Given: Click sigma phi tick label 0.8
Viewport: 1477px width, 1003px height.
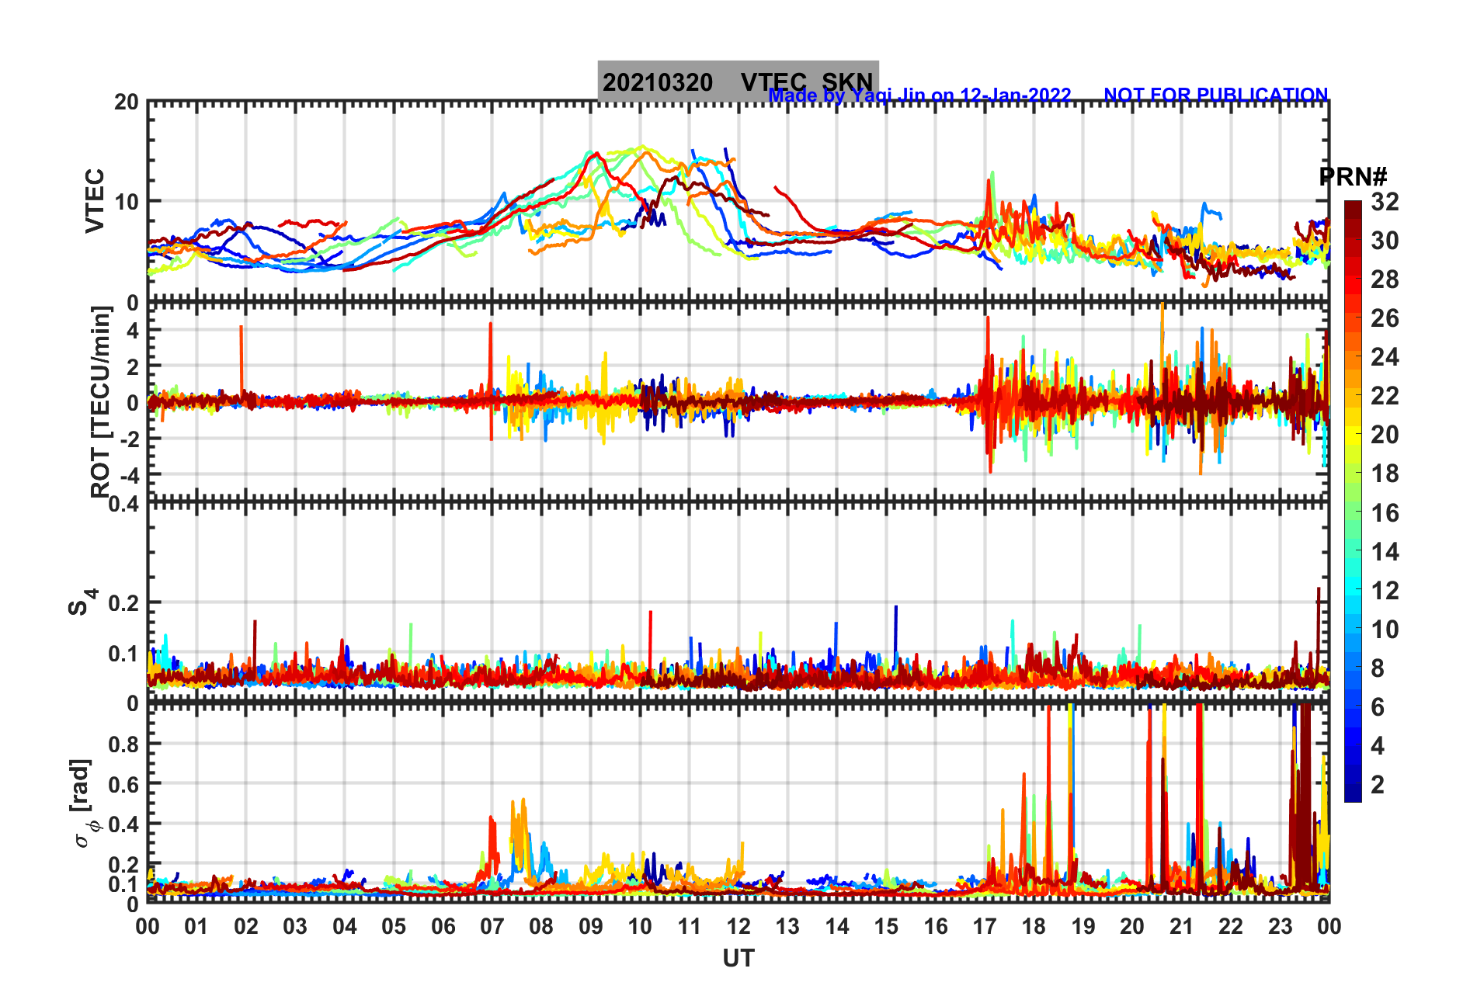Looking at the screenshot, I should click(x=123, y=744).
